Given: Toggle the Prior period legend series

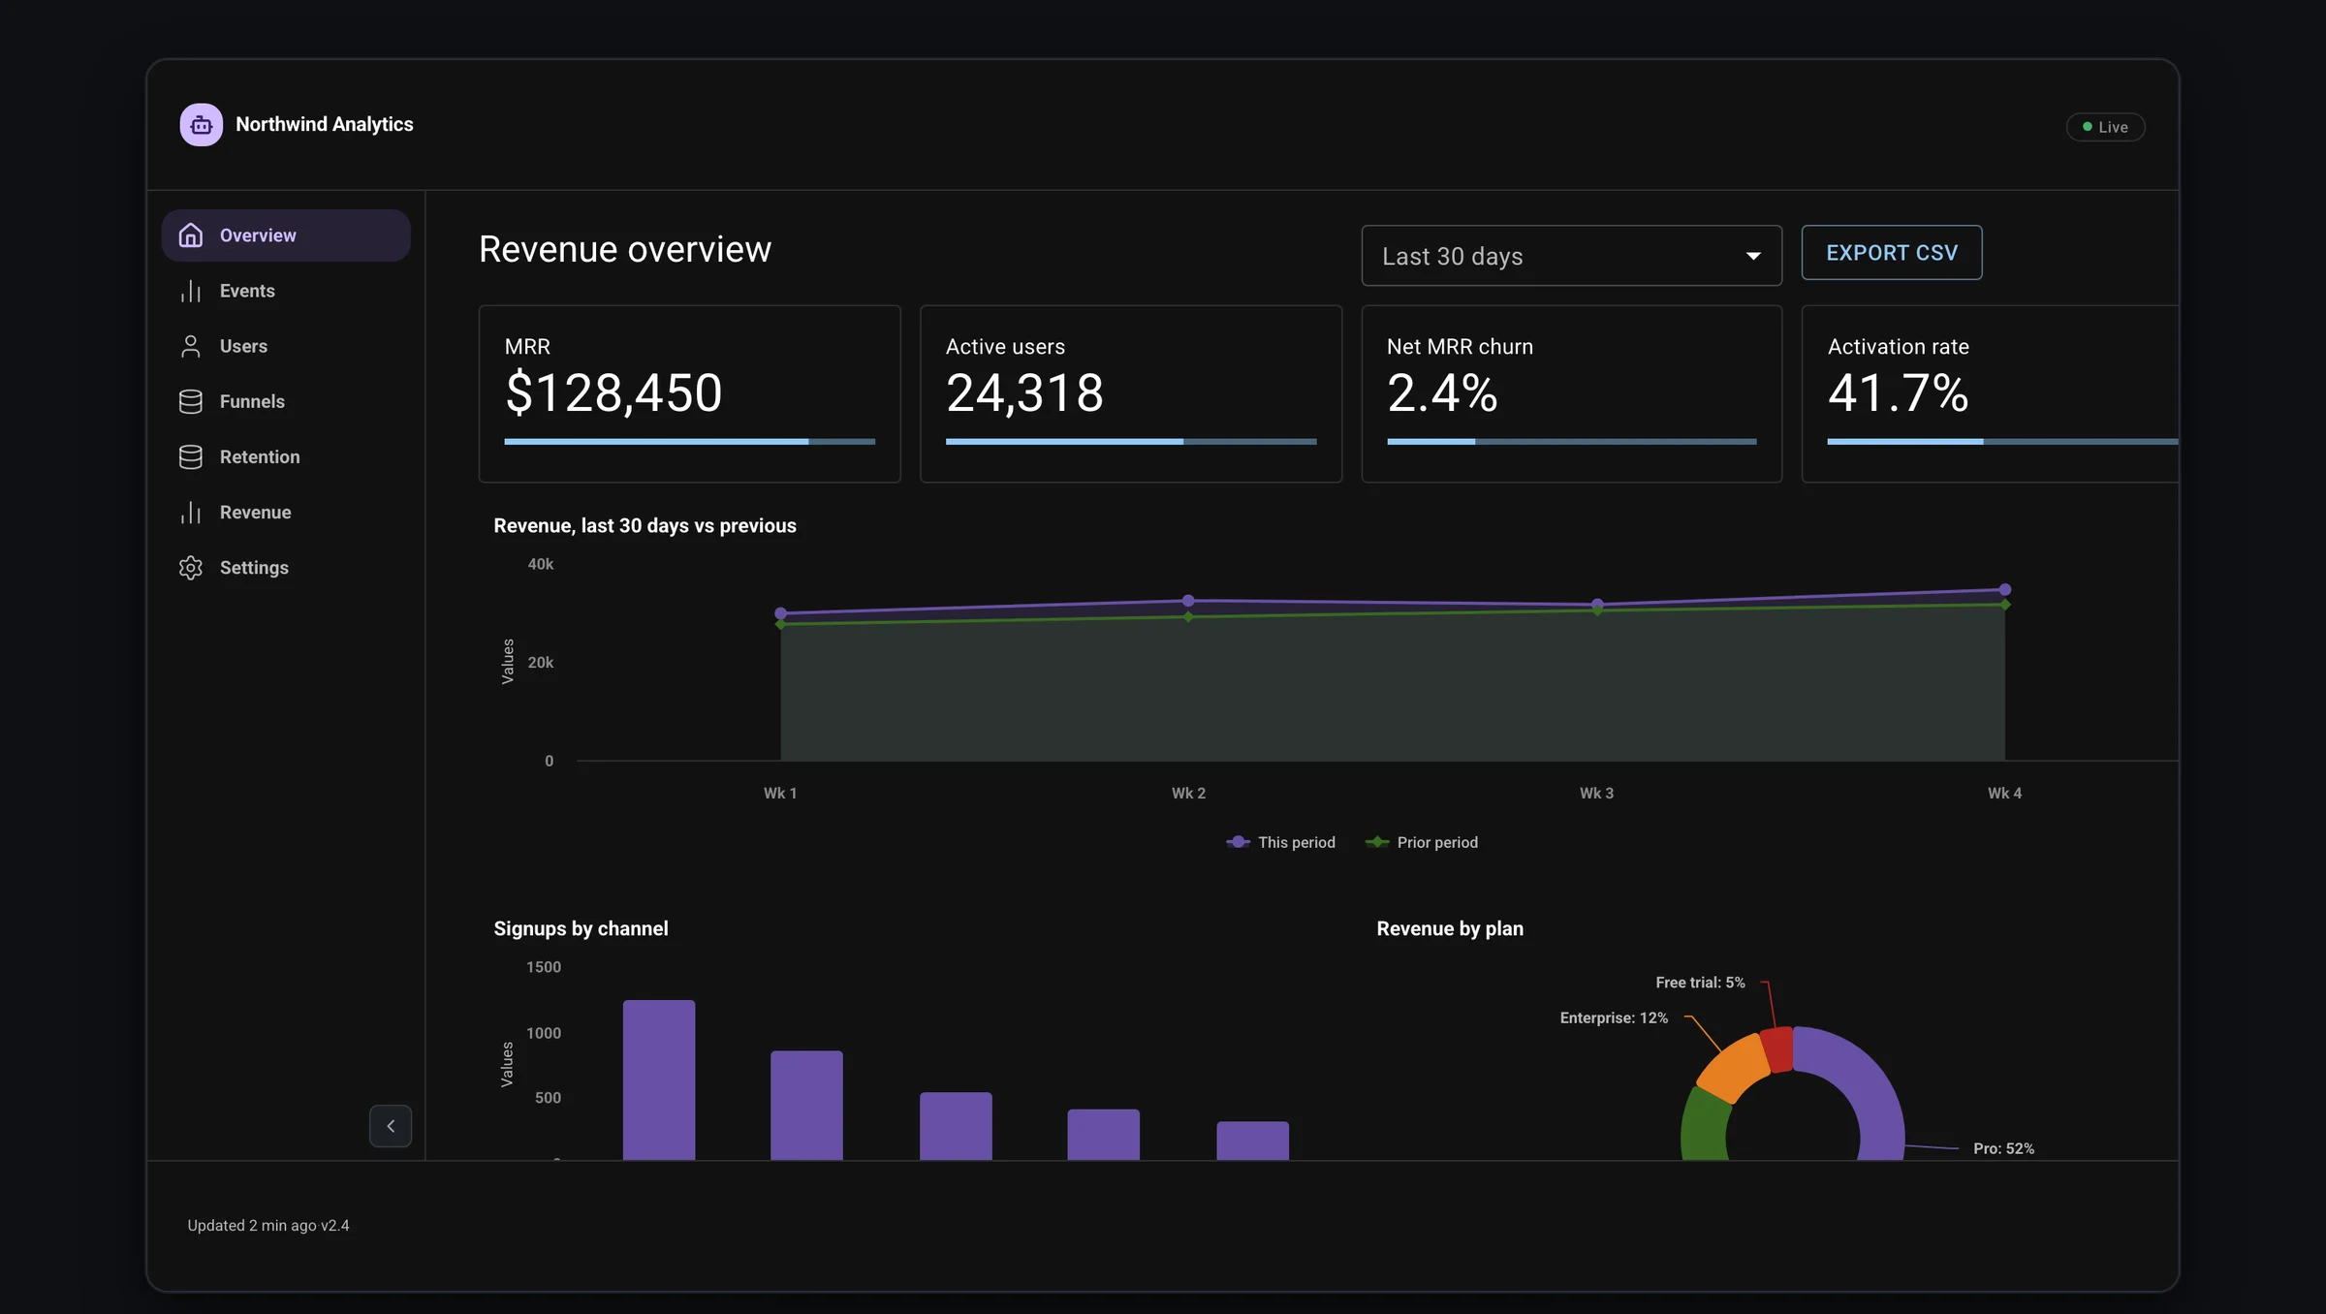Looking at the screenshot, I should click(x=1422, y=842).
